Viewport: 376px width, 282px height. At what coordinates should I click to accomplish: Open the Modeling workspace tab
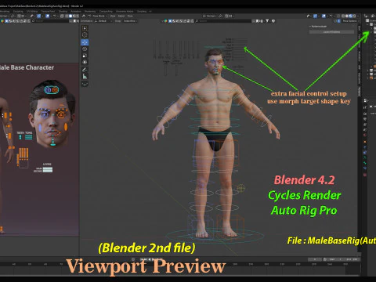click(5, 11)
